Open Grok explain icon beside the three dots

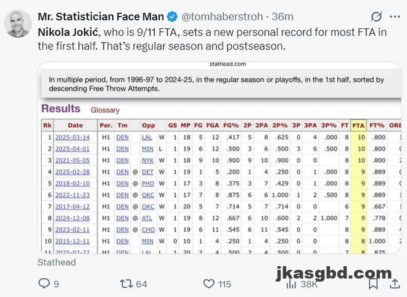(x=376, y=17)
